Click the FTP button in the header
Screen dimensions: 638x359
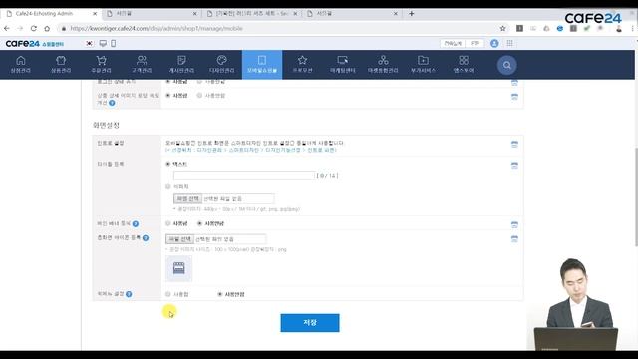[x=475, y=43]
